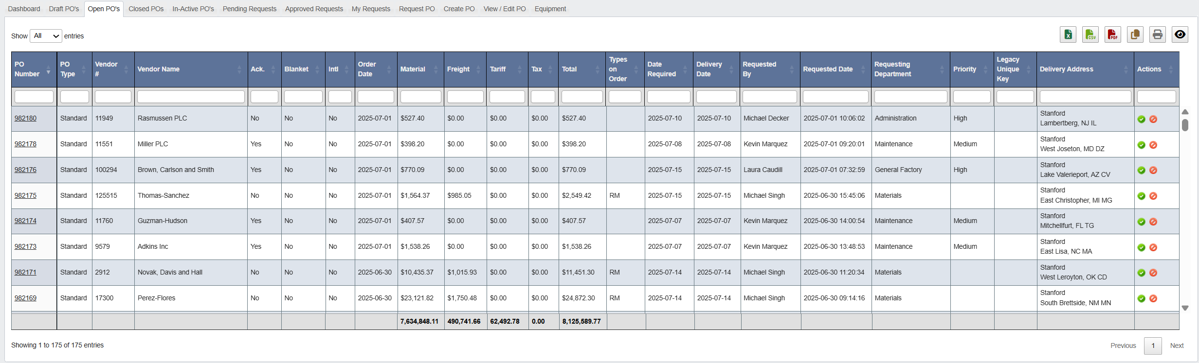The height and width of the screenshot is (363, 1199).
Task: Click scrollbar down arrow
Action: click(x=1185, y=308)
